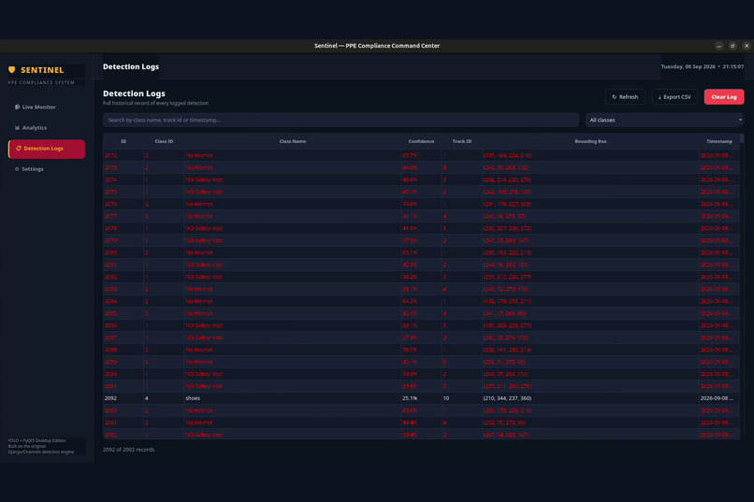The height and width of the screenshot is (502, 754).
Task: Click the timestamp cell of row 2092
Action: click(x=718, y=398)
